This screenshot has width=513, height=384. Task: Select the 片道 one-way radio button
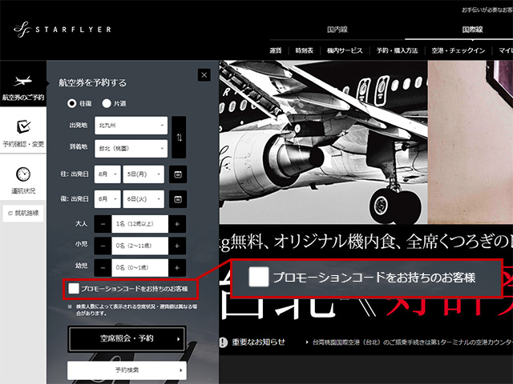(x=107, y=103)
